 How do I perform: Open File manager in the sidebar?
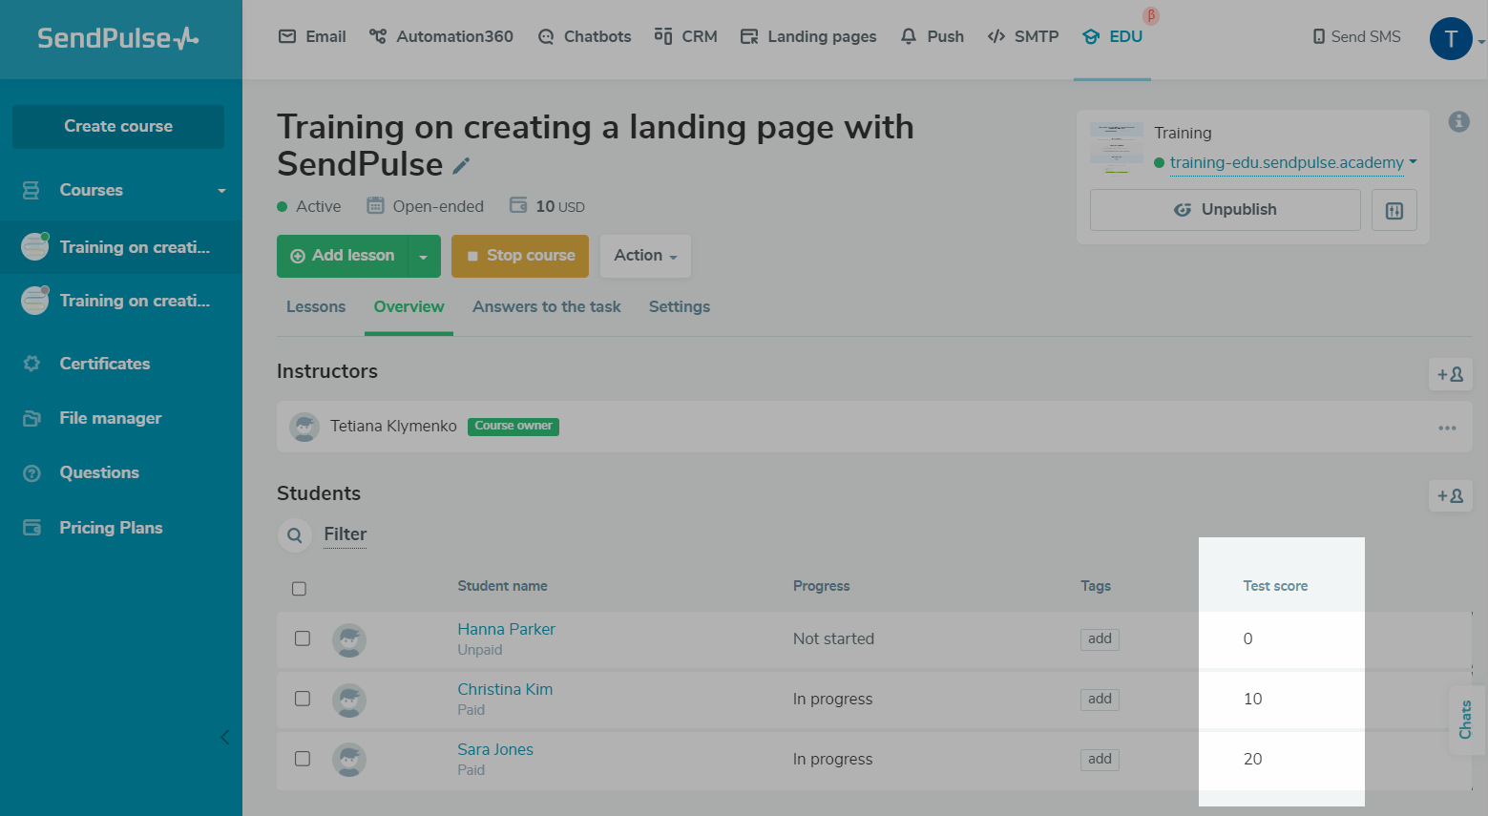tap(111, 418)
